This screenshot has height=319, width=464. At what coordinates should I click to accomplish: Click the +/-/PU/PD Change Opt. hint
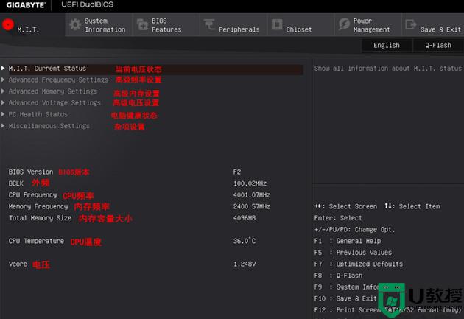354,230
